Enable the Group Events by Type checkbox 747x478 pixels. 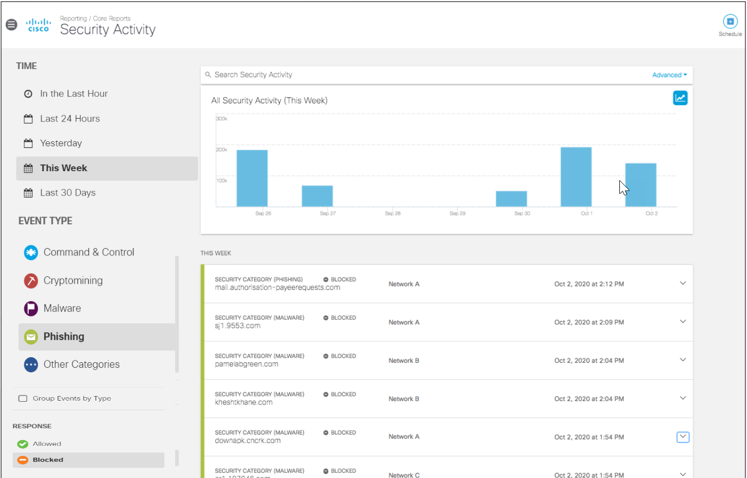[23, 398]
